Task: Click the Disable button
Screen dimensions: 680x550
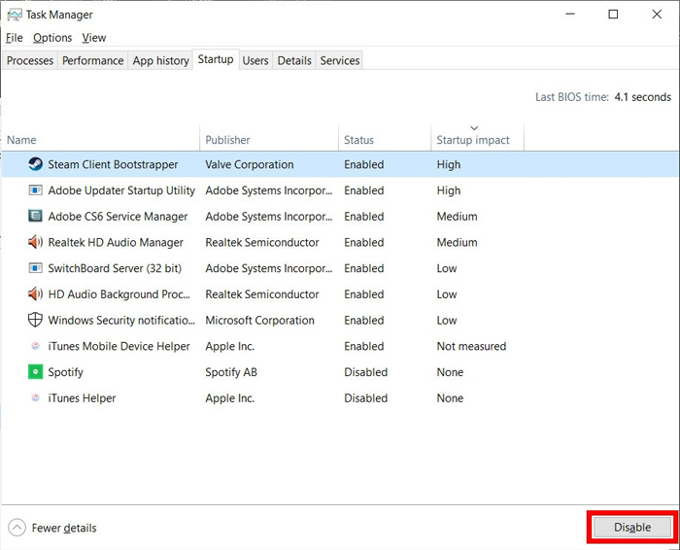Action: pyautogui.click(x=631, y=527)
